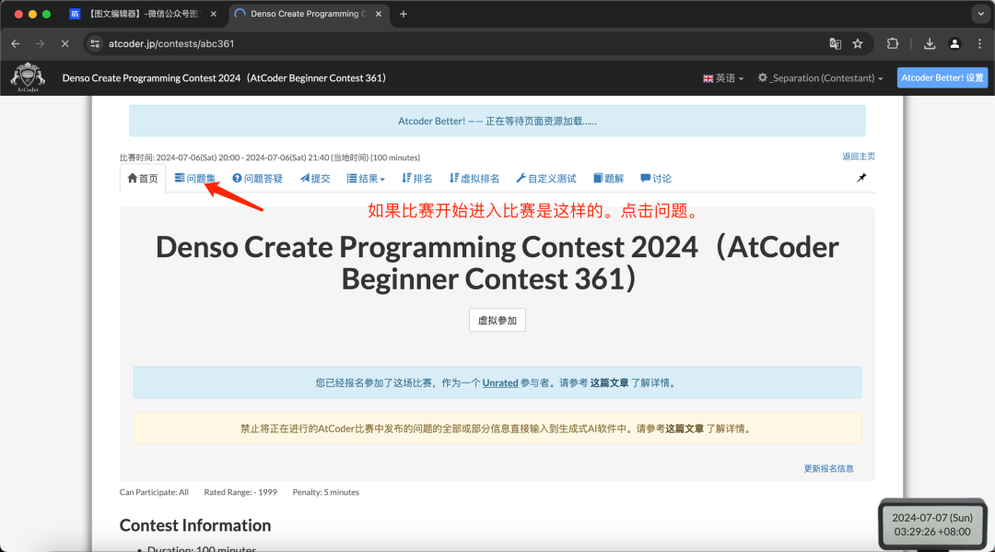Click the translate icon in the address bar
Screen dimensions: 995x552
[835, 43]
